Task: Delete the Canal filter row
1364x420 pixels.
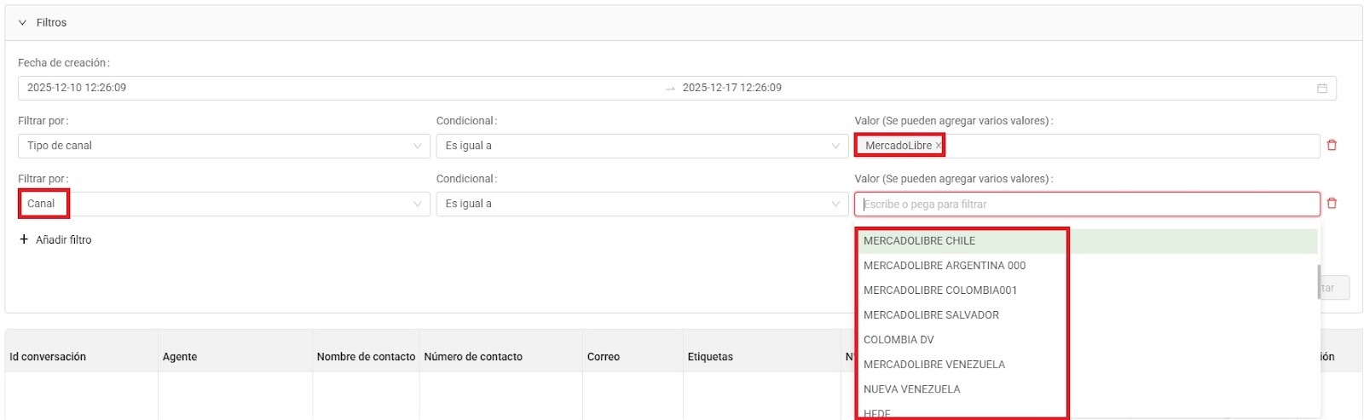Action: pos(1332,204)
